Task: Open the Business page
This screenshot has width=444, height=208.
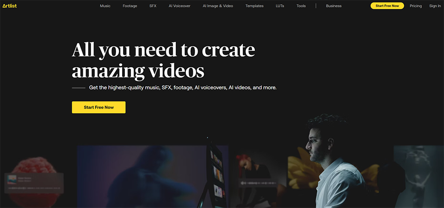Action: [x=333, y=6]
